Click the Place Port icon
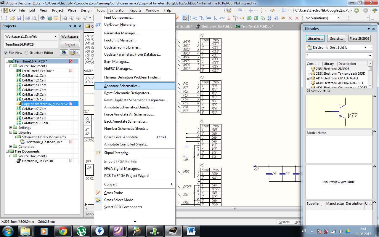379x237 pixels. click(283, 18)
